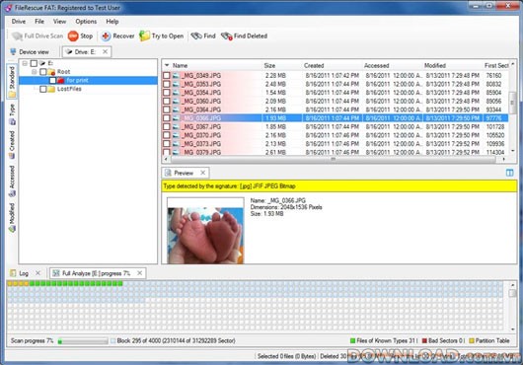Click the Stop scan button

(x=80, y=36)
